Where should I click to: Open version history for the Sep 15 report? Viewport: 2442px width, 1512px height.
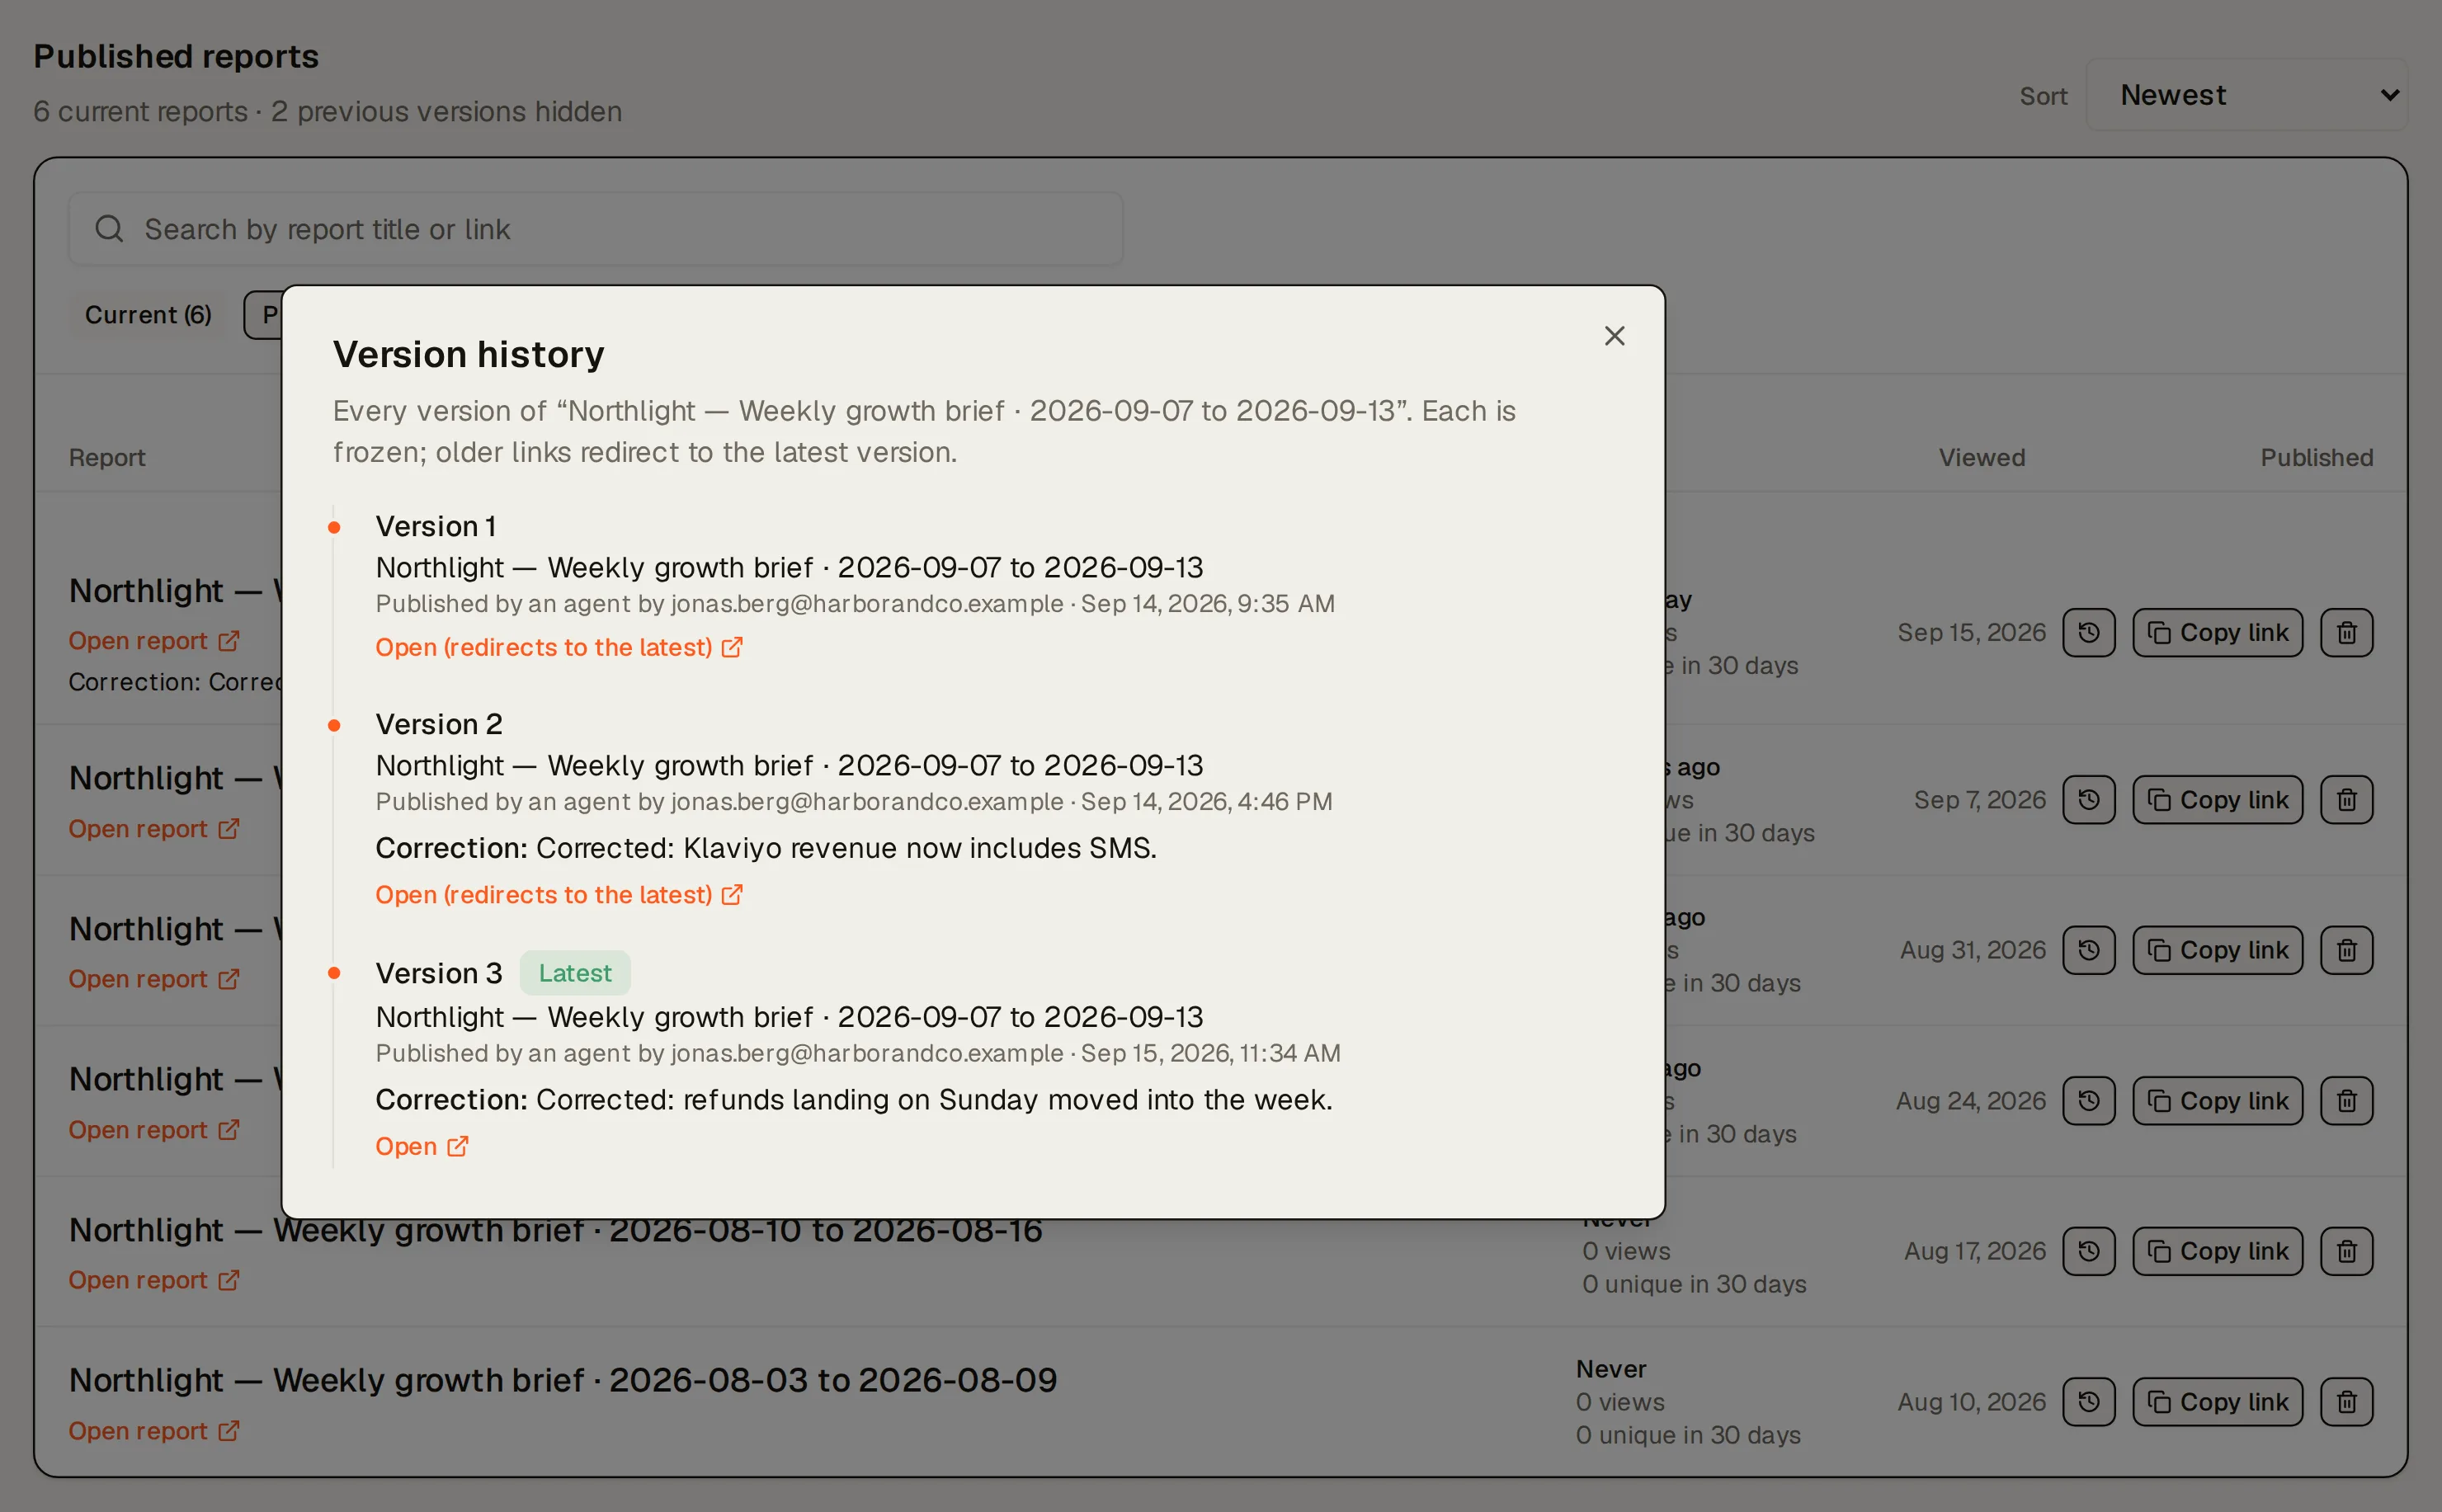tap(2089, 633)
